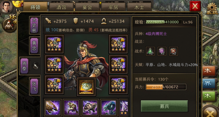Image resolution: width=219 pixels, height=117 pixels.
Task: Select general 张飞 from the list
Action: click(34, 86)
